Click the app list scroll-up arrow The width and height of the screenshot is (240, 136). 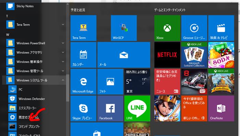pyautogui.click(x=68, y=4)
